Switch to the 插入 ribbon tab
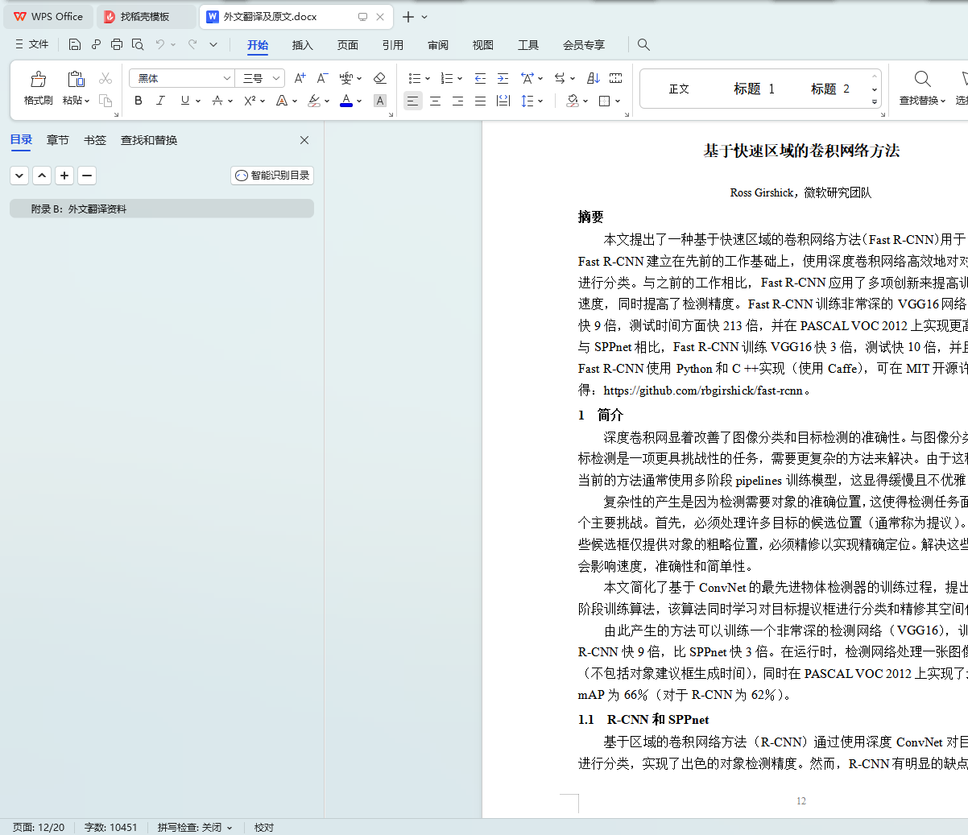Viewport: 968px width, 835px height. pyautogui.click(x=302, y=45)
